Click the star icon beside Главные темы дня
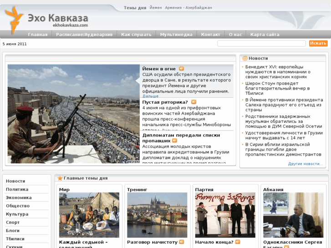This screenshot has height=248, width=331. [60, 178]
